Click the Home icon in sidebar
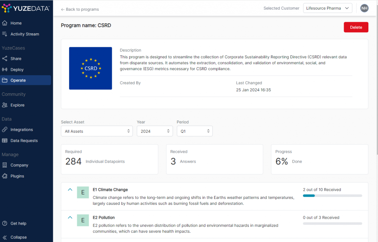Image resolution: width=378 pixels, height=242 pixels. click(x=5, y=23)
